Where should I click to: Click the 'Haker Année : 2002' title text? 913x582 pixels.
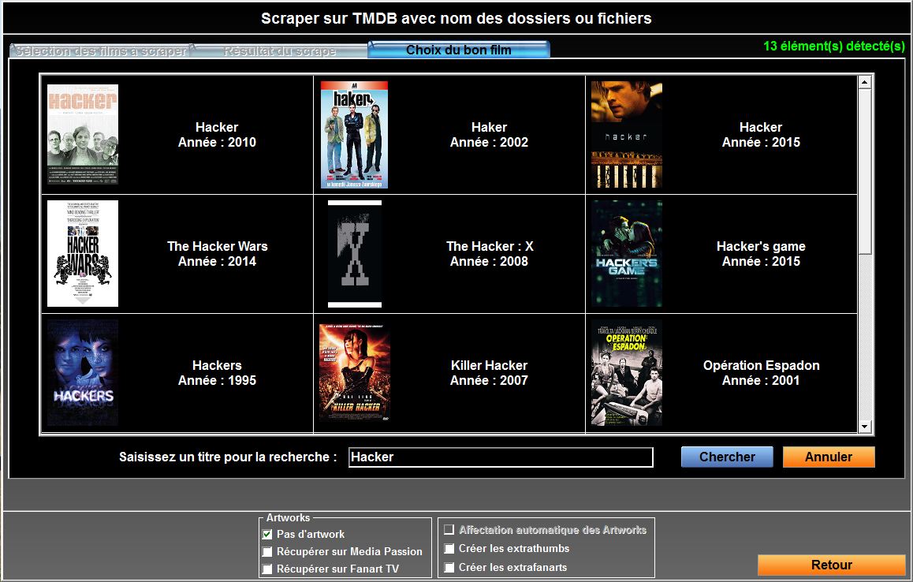[x=489, y=135]
